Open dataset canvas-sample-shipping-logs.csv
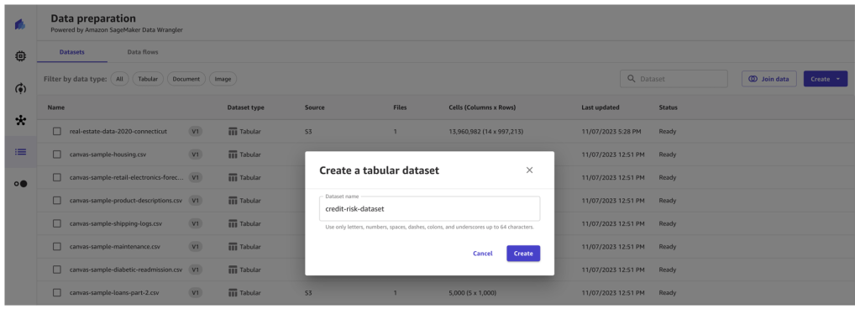 (116, 223)
